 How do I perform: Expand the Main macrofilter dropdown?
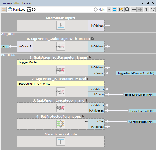[x=109, y=10]
